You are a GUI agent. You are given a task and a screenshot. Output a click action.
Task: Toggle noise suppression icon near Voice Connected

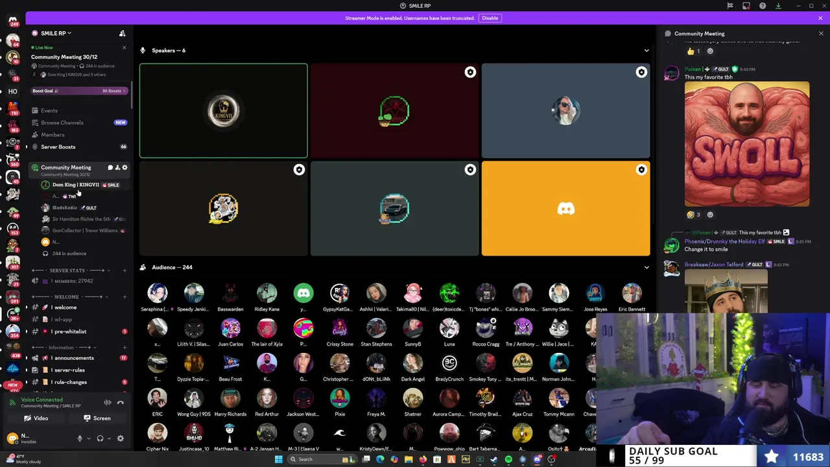click(x=108, y=403)
